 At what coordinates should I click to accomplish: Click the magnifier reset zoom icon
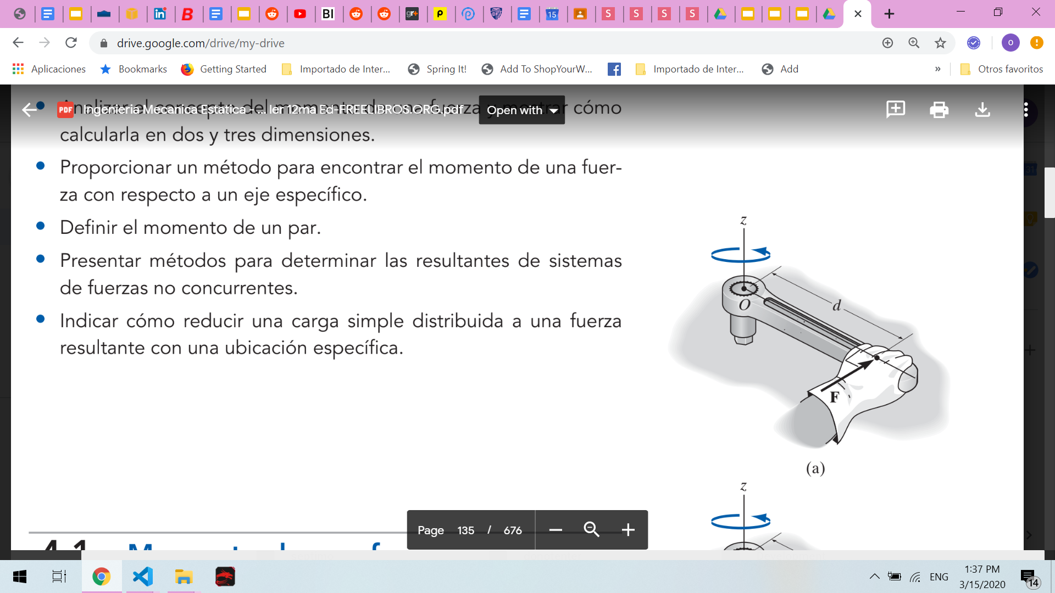point(591,529)
